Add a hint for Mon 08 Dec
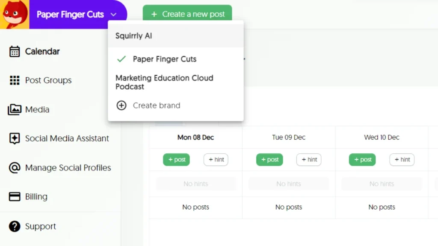The width and height of the screenshot is (438, 246). tap(216, 160)
